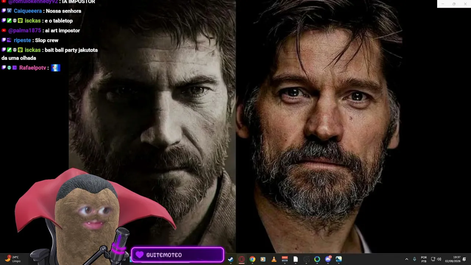
Task: Click username Caiqueeera in chat
Action: (28, 11)
